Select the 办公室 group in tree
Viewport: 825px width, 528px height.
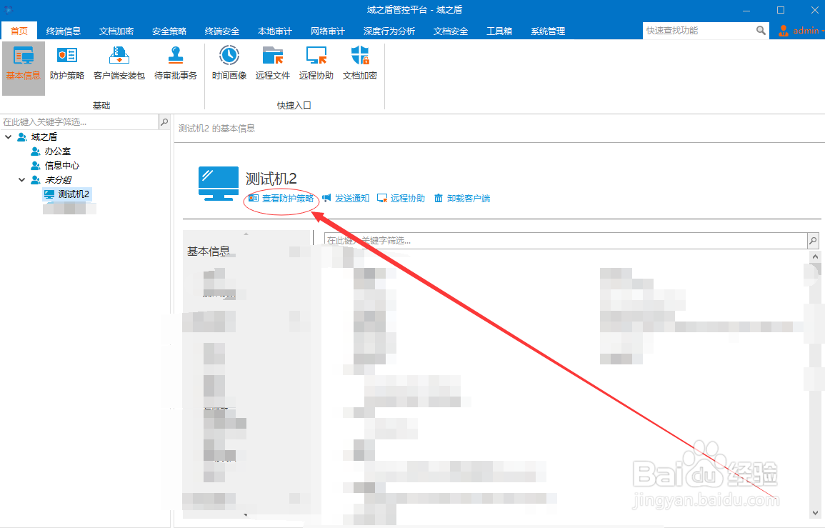(51, 151)
